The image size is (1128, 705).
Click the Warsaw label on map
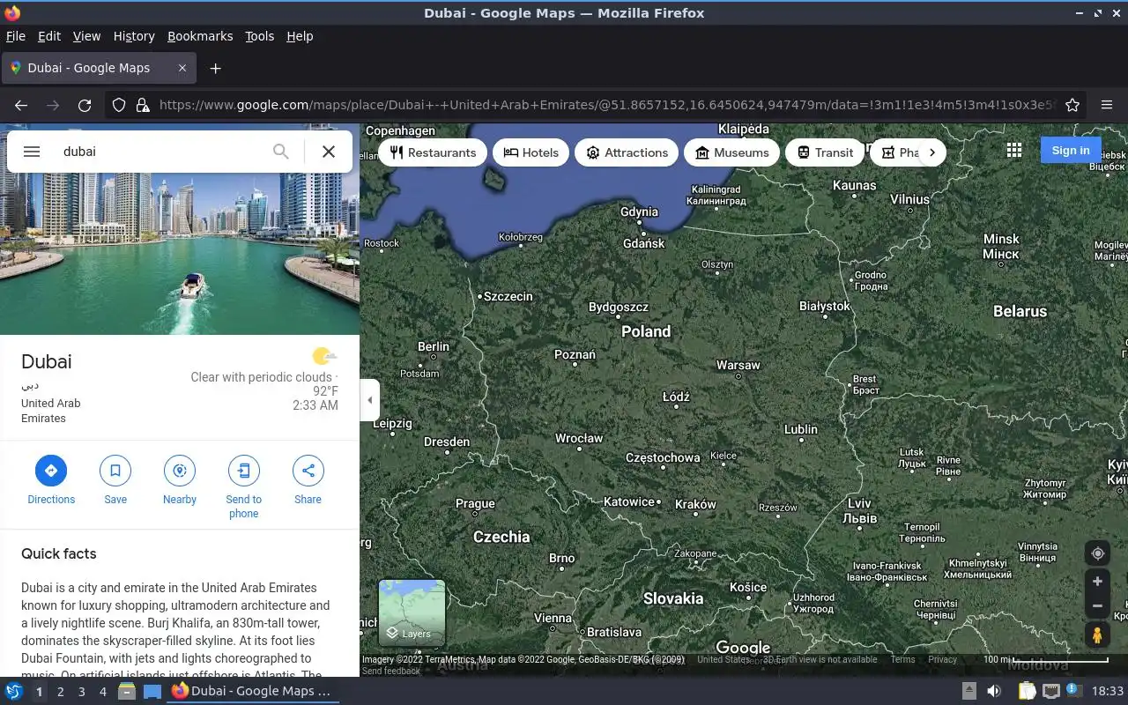coord(738,365)
